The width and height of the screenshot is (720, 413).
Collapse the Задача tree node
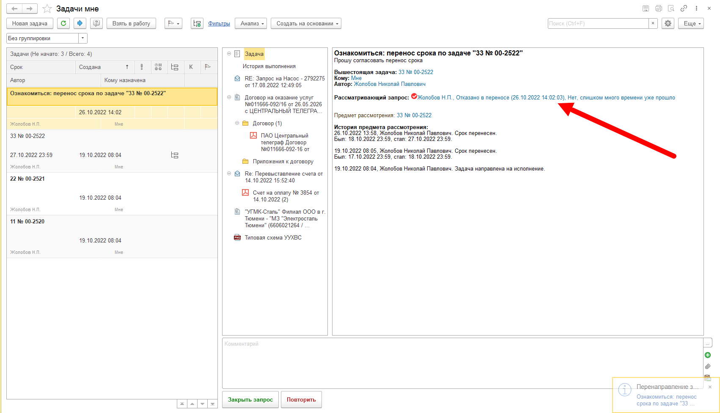(x=229, y=54)
